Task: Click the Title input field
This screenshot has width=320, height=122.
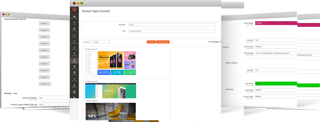Action: pyautogui.click(x=172, y=31)
